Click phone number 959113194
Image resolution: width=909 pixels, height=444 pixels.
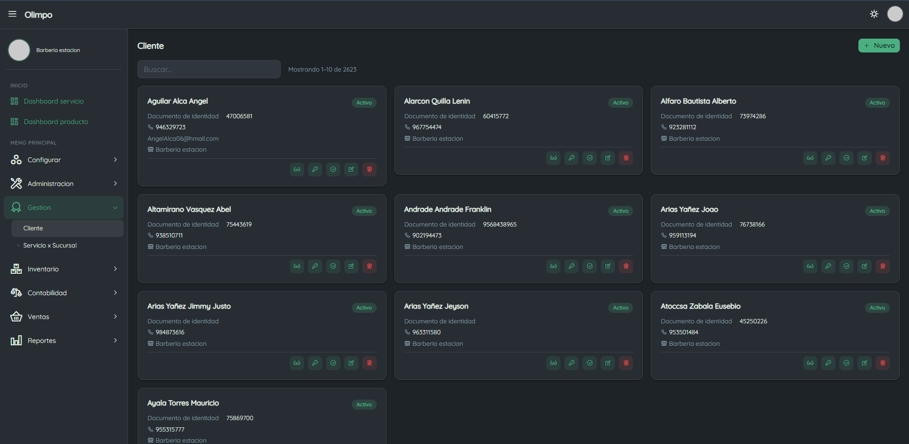click(683, 236)
